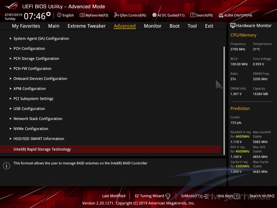
Task: Click the English language button
Action: pyautogui.click(x=65, y=15)
